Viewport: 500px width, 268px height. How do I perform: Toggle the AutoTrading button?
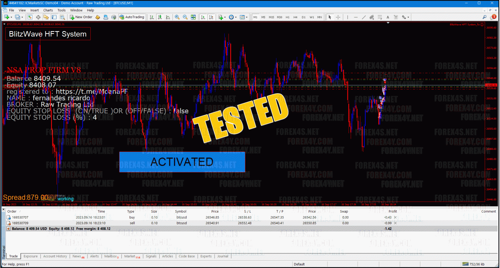tap(132, 17)
